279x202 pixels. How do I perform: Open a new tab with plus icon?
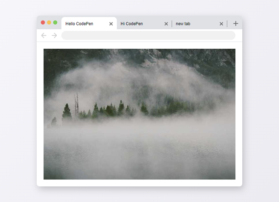(236, 23)
